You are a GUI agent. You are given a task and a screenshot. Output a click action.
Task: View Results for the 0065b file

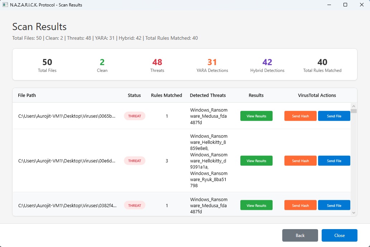[256, 116]
